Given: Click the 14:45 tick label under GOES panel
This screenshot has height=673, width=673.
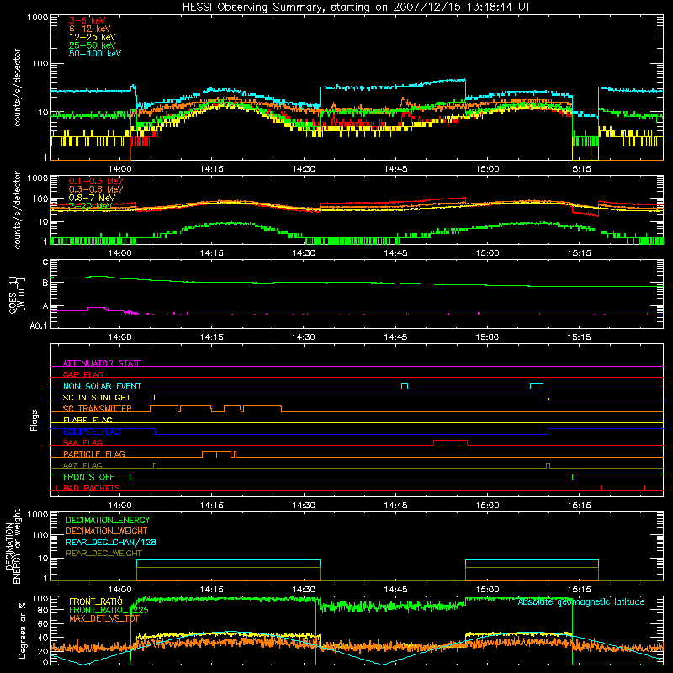Looking at the screenshot, I should pos(395,337).
